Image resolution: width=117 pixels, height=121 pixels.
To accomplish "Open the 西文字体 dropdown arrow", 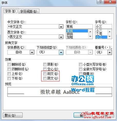I will [x=61, y=37].
